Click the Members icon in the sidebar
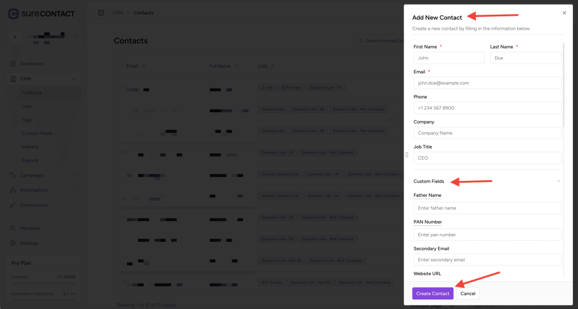Screen dimensions: 578x309 click(13, 228)
